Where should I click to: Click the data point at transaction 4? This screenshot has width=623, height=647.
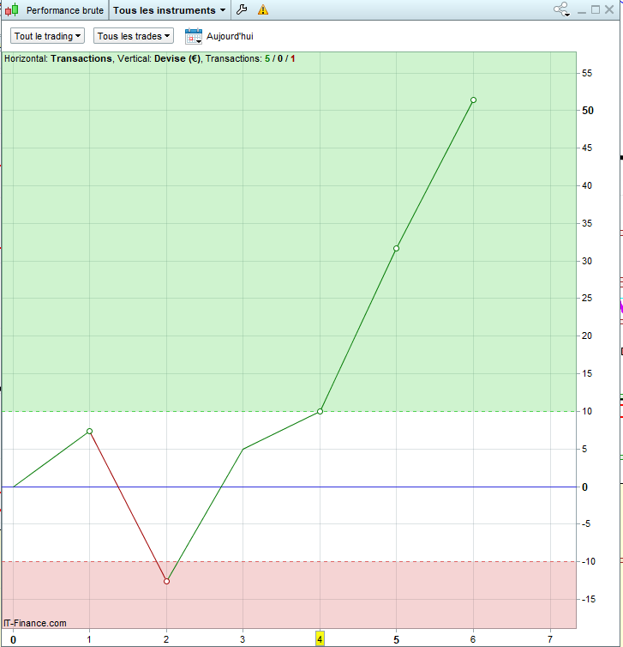320,411
